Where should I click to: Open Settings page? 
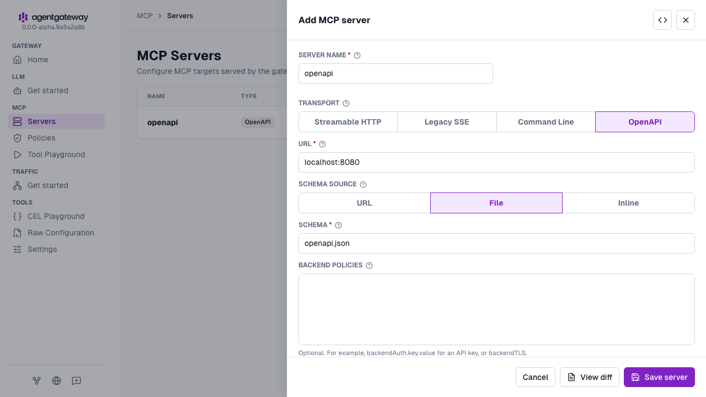[x=56, y=249]
